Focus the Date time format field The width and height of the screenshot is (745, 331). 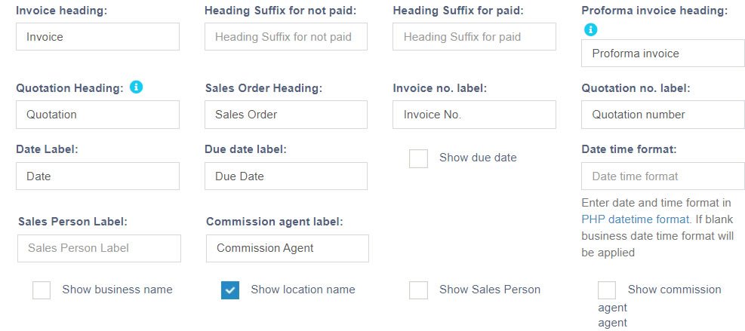(x=663, y=176)
